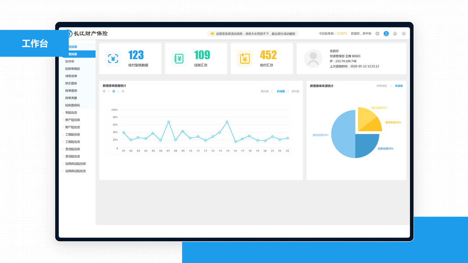
Task: Click the scrolling system announcement message
Action: (x=255, y=34)
